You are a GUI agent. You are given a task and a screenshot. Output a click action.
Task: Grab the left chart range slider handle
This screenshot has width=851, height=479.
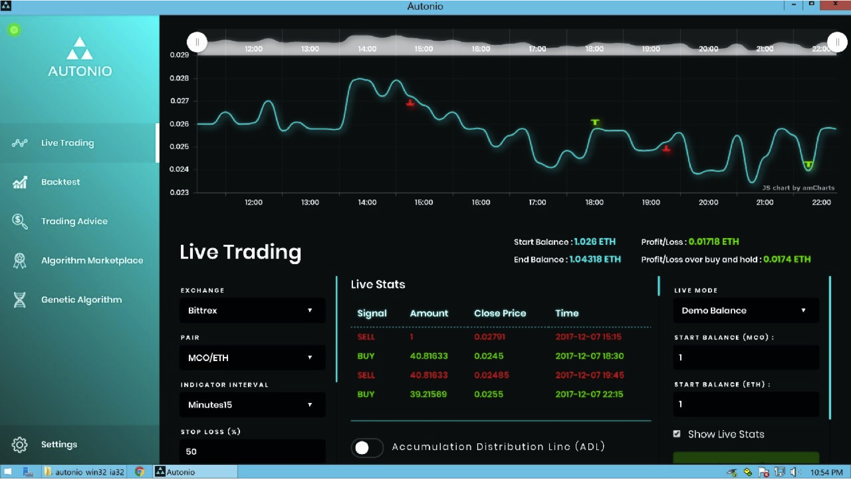[197, 42]
